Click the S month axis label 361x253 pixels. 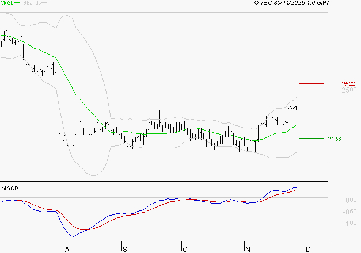125,250
